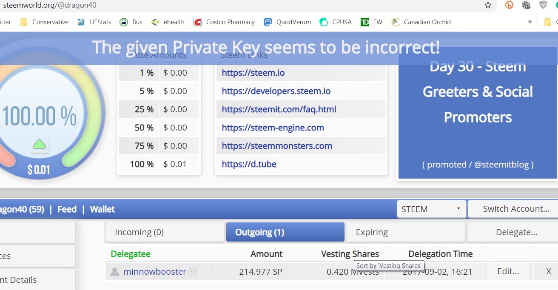Open the QuodVerum bookmark
This screenshot has height=290, width=558.
coord(287,22)
